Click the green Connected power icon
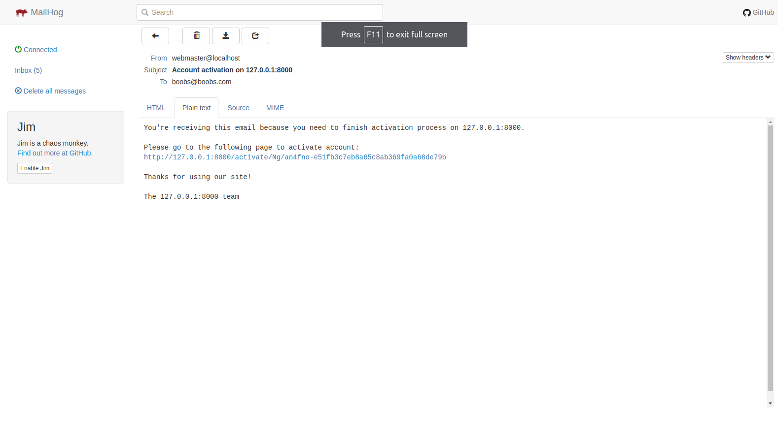 point(18,49)
